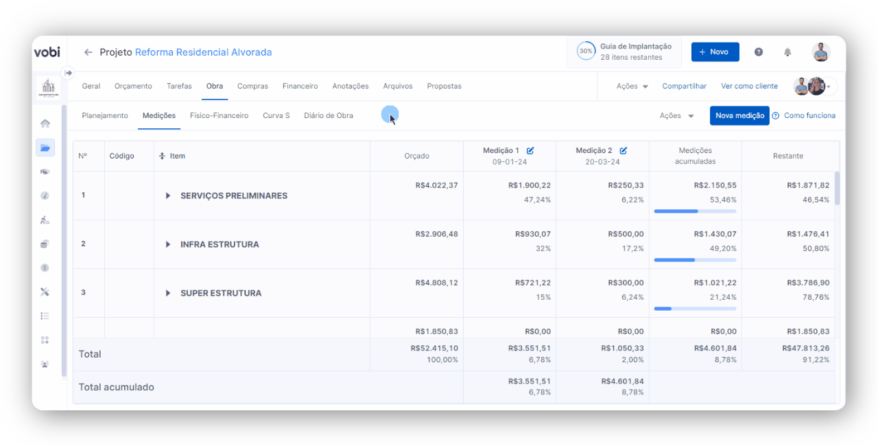
Task: Click the expand-all icon beside Item header
Action: click(x=163, y=156)
